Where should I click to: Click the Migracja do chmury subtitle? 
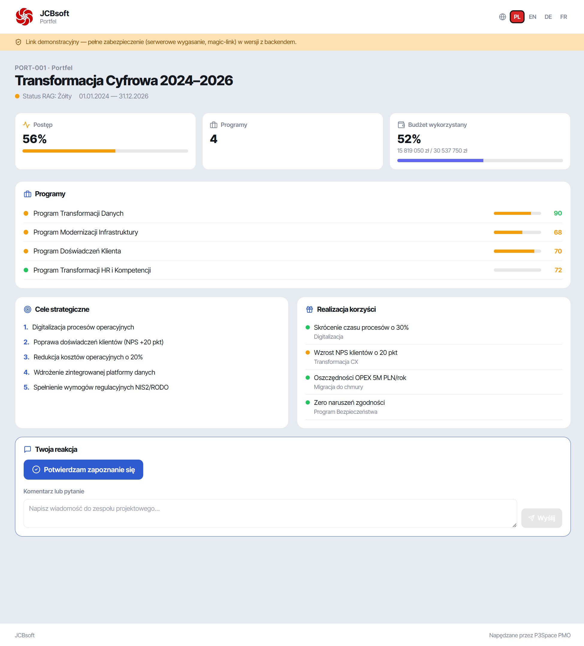coord(338,387)
